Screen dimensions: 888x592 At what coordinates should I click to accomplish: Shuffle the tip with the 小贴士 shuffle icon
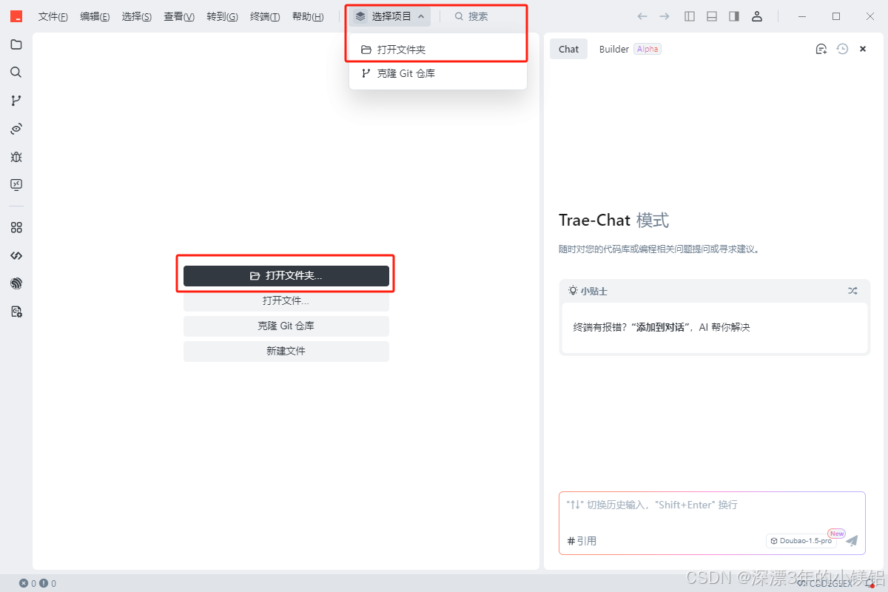pyautogui.click(x=852, y=291)
